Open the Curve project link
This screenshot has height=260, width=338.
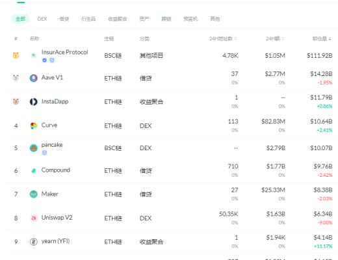tap(49, 125)
